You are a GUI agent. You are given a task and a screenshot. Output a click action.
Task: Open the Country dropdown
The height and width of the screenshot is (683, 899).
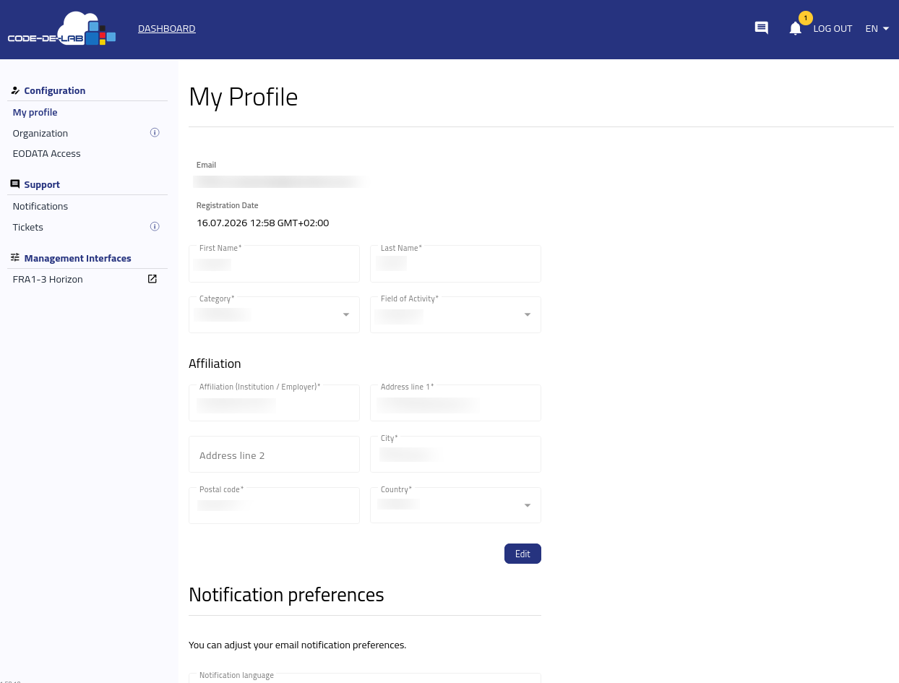click(x=455, y=505)
